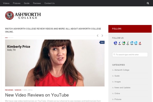Open the Guide menu item
The image size is (153, 102).
click(x=27, y=3)
